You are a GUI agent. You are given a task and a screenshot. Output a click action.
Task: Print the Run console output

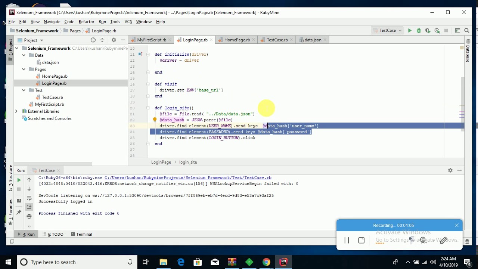[x=29, y=216]
